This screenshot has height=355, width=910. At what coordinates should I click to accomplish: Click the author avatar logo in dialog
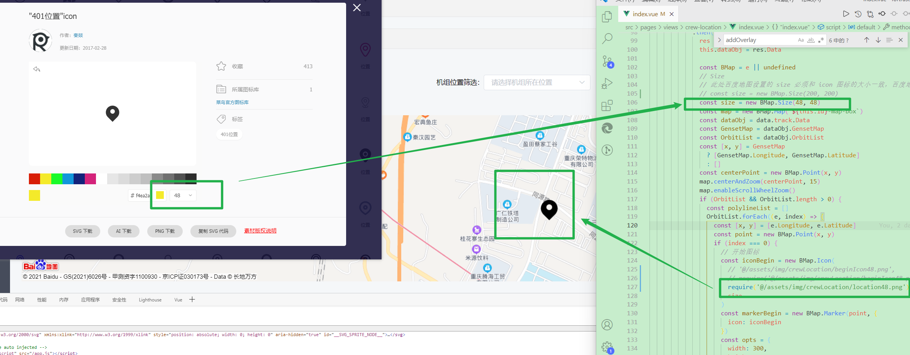coord(40,40)
